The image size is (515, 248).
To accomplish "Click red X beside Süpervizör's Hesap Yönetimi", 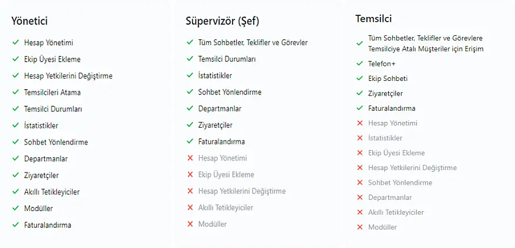I will click(190, 158).
